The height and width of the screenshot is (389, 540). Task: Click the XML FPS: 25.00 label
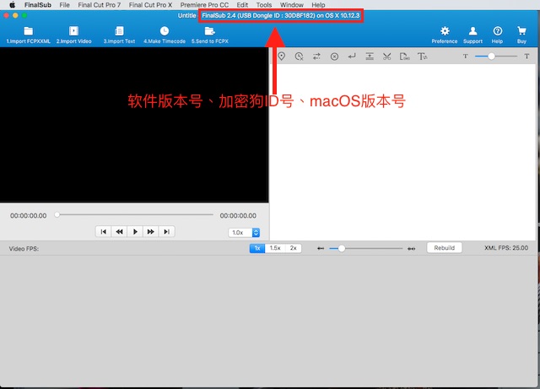[506, 248]
